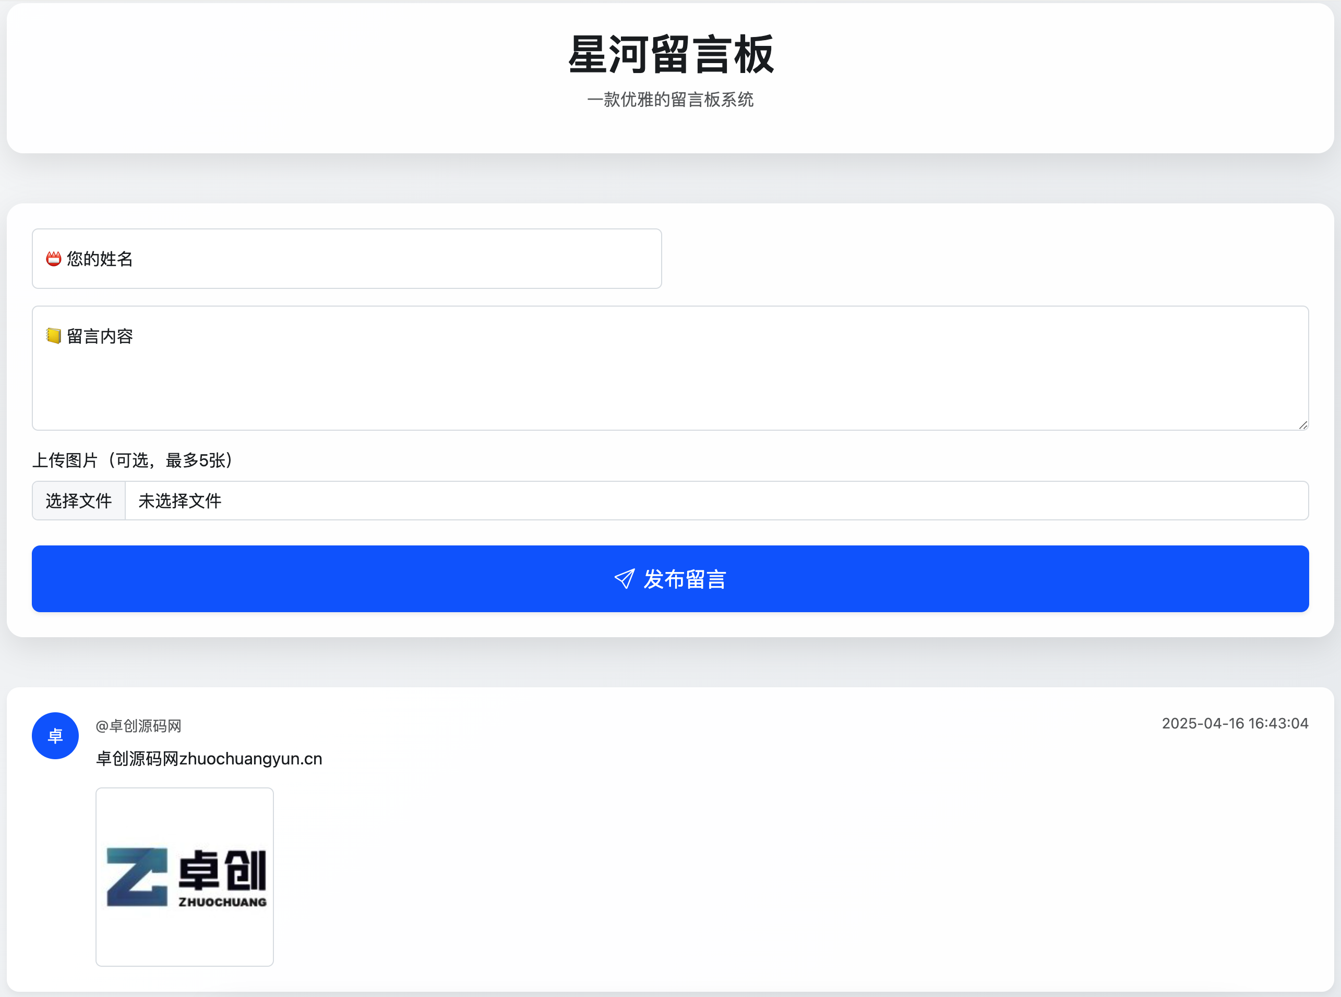
Task: Click the blue 卓 avatar circle
Action: click(x=55, y=736)
